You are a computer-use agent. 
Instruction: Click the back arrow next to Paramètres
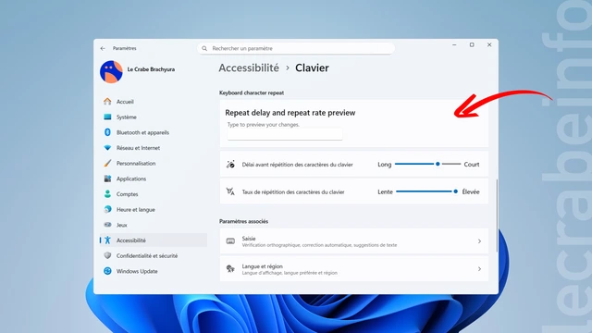pos(103,48)
